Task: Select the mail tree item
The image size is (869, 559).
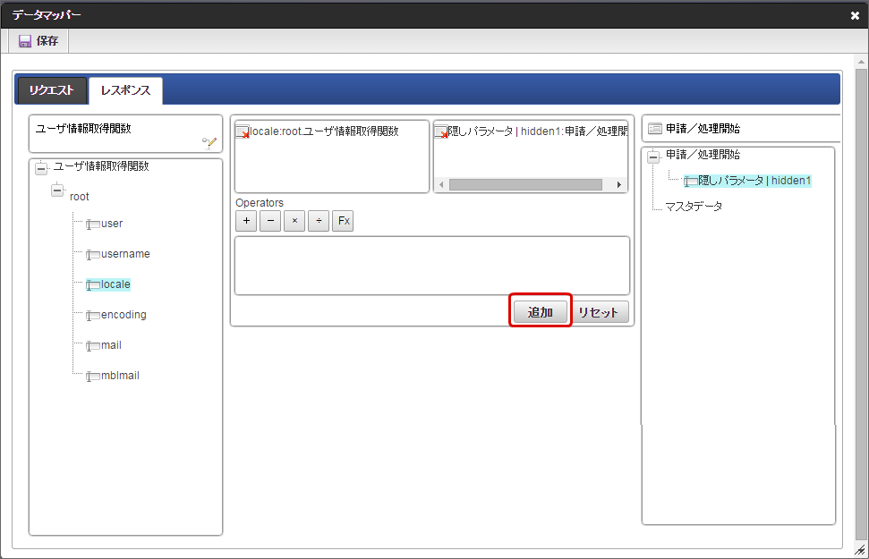Action: click(x=111, y=345)
